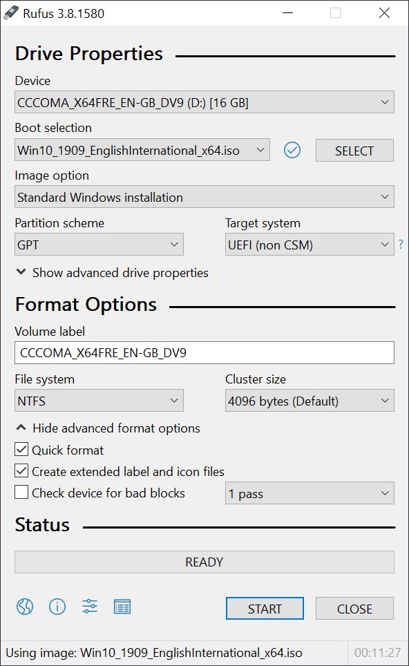Click SELECT to choose an ISO
The width and height of the screenshot is (409, 666).
(354, 150)
